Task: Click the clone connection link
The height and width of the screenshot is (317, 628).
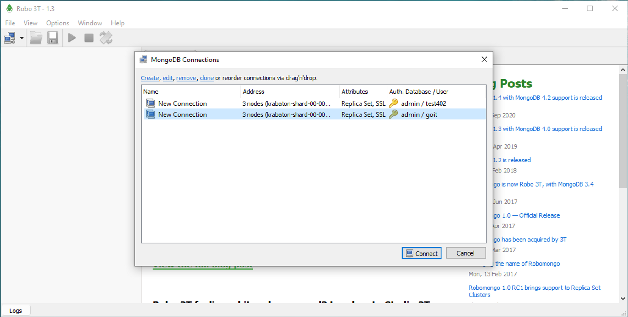Action: pos(207,78)
